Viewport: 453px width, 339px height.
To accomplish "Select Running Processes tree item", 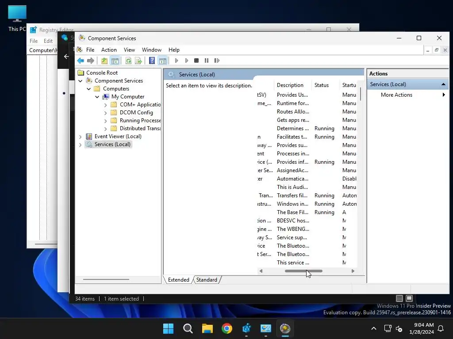I will click(140, 121).
